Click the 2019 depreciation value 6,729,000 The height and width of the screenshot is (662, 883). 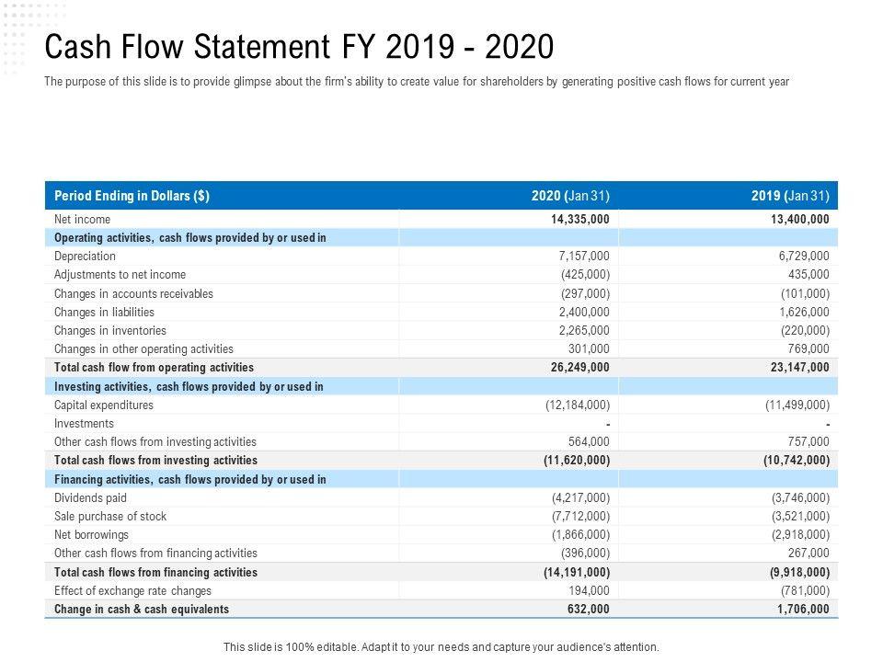point(802,257)
